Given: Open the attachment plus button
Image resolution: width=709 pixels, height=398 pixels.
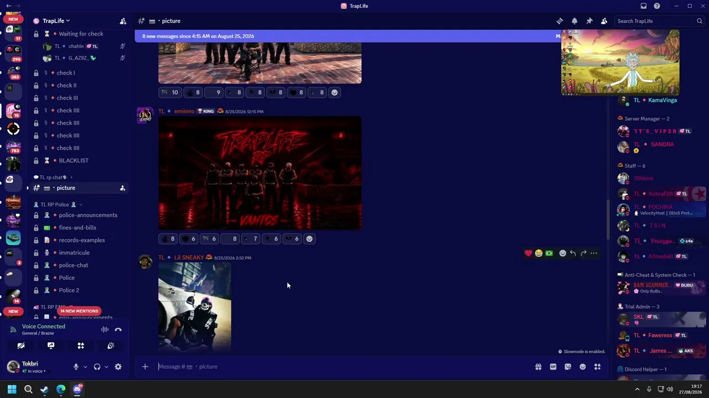Looking at the screenshot, I should pos(145,366).
